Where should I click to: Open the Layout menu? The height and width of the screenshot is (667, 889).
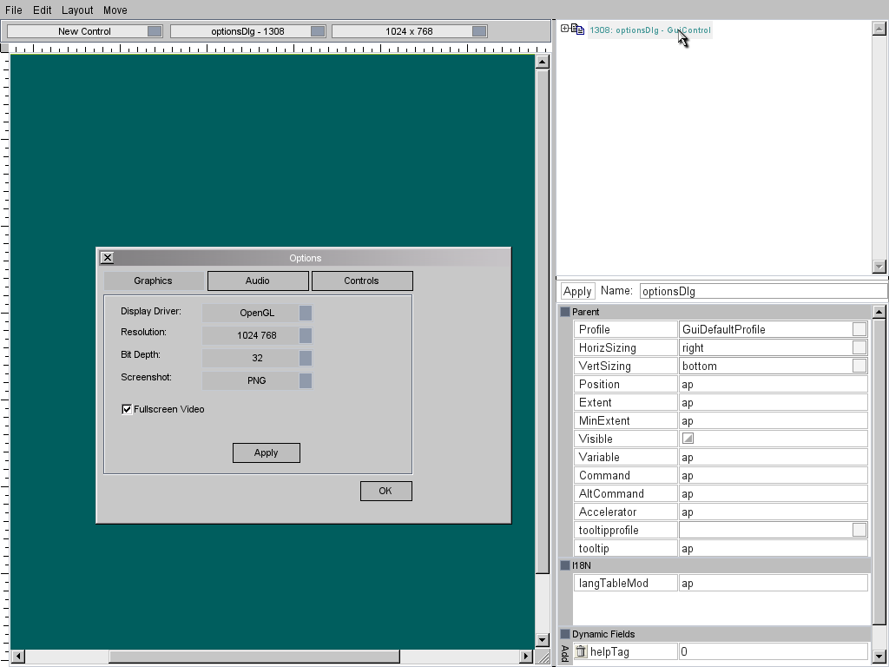[77, 10]
